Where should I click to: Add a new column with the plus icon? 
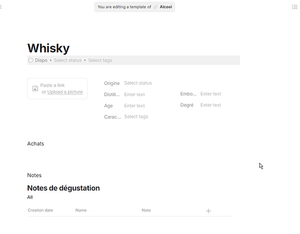click(x=208, y=211)
